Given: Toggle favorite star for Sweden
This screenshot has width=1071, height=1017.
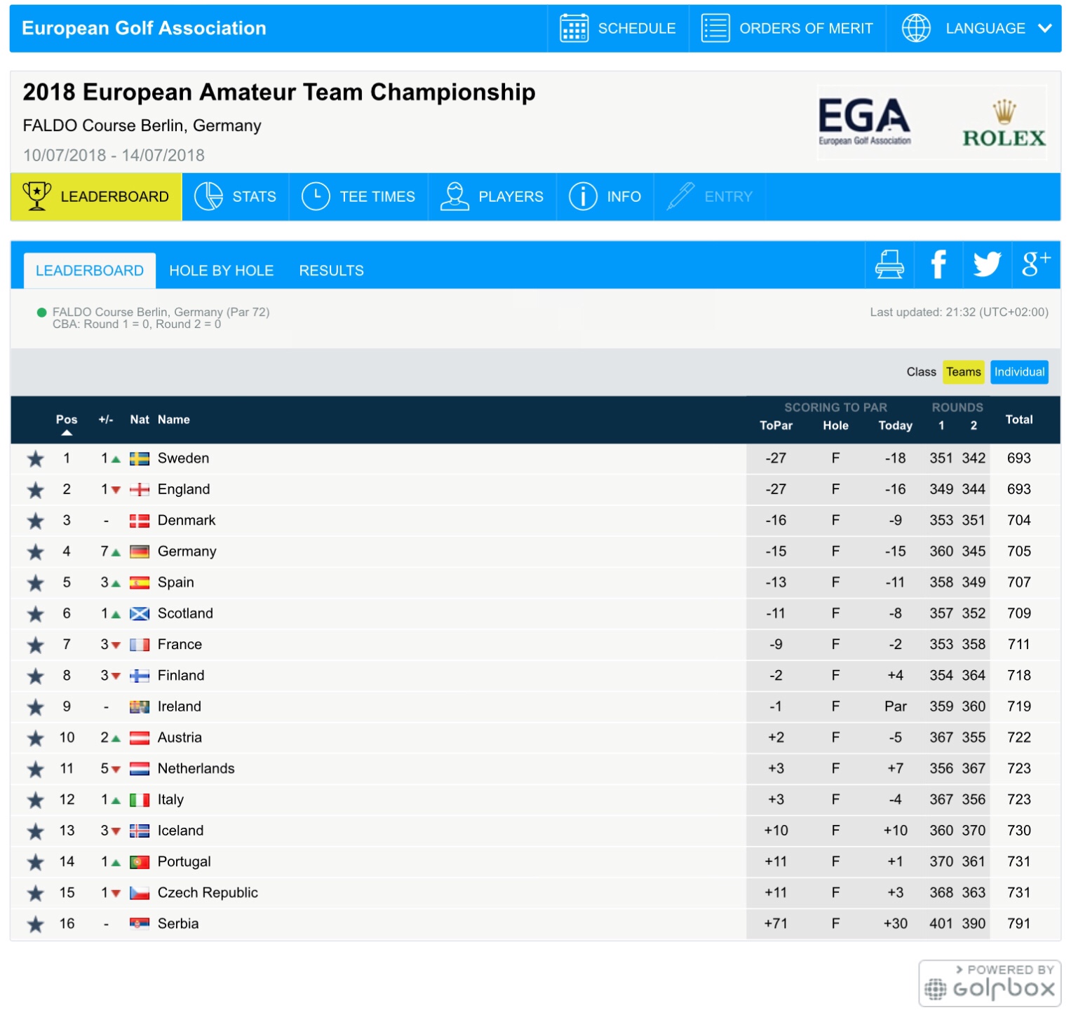Looking at the screenshot, I should pyautogui.click(x=35, y=459).
